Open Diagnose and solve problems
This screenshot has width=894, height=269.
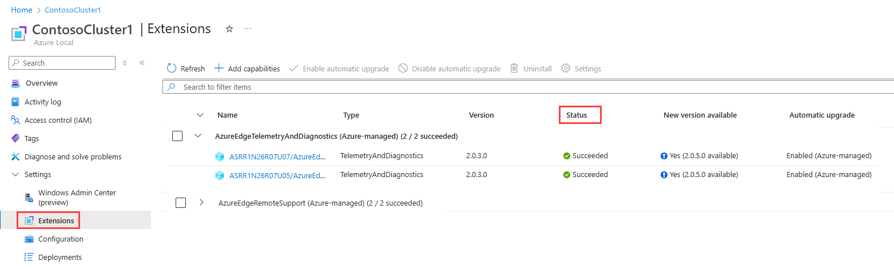[x=73, y=157]
